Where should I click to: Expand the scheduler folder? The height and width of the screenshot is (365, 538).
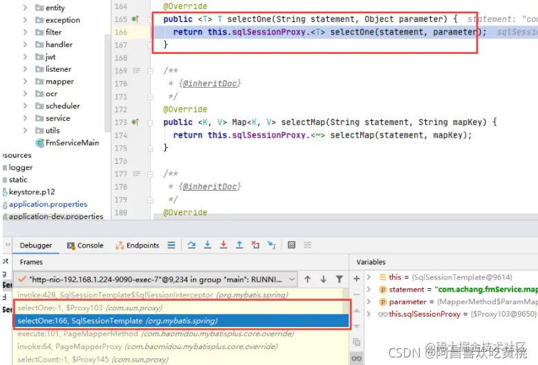pyautogui.click(x=25, y=106)
